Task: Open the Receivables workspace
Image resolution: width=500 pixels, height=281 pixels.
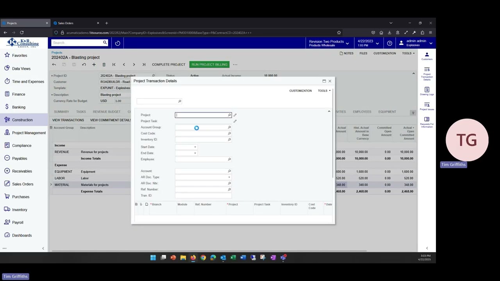Action: point(22,171)
